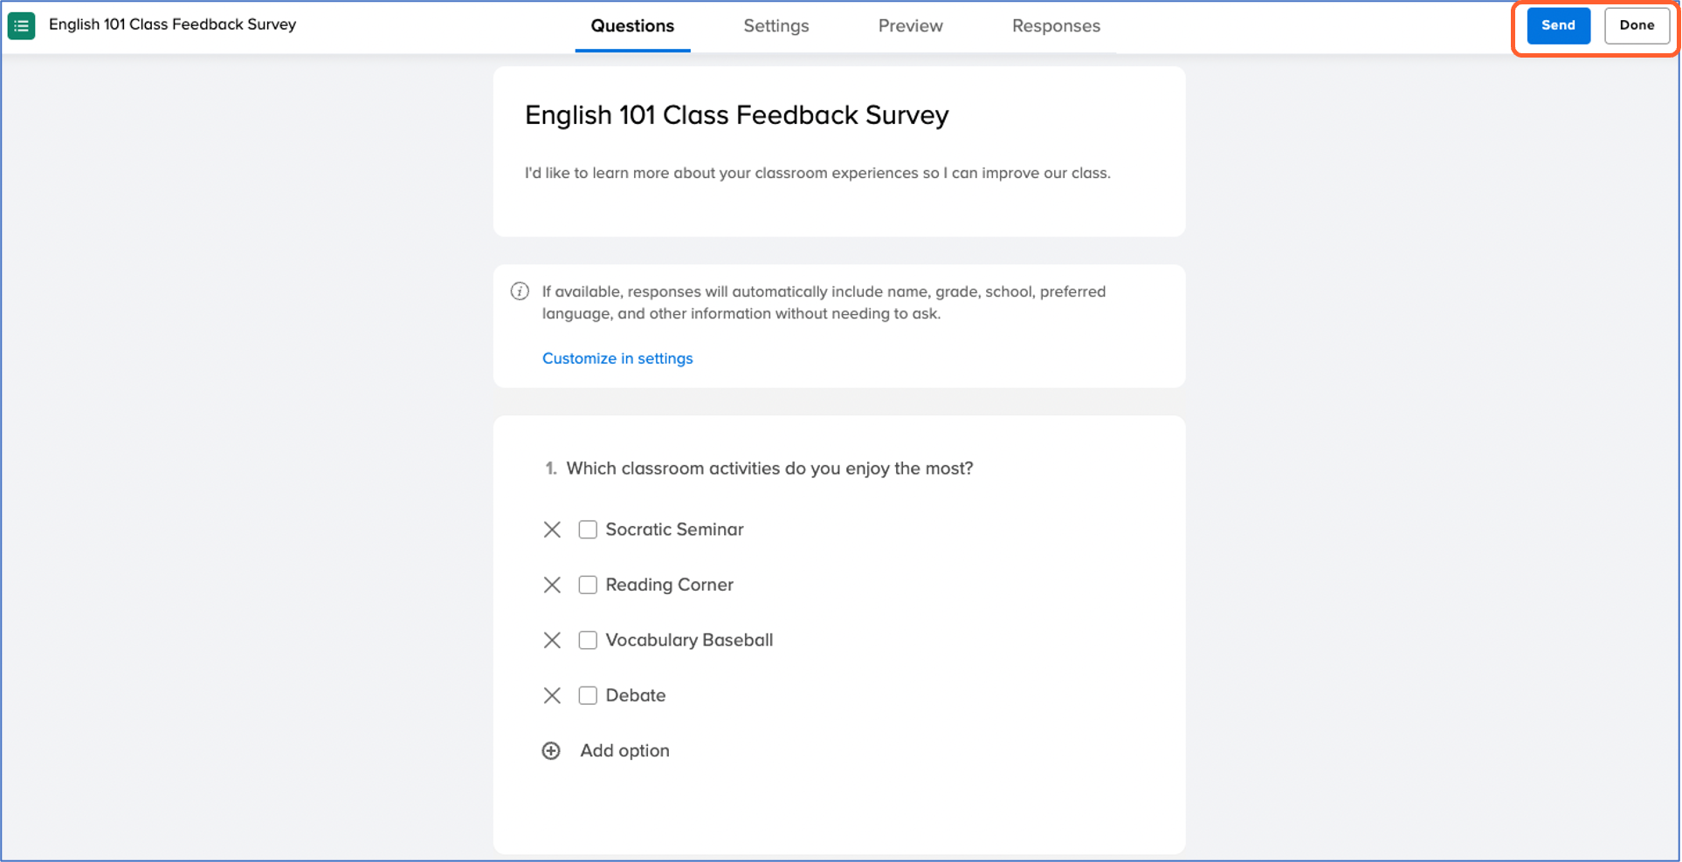Check the Socratic Seminar checkbox
The height and width of the screenshot is (862, 1682).
point(588,530)
